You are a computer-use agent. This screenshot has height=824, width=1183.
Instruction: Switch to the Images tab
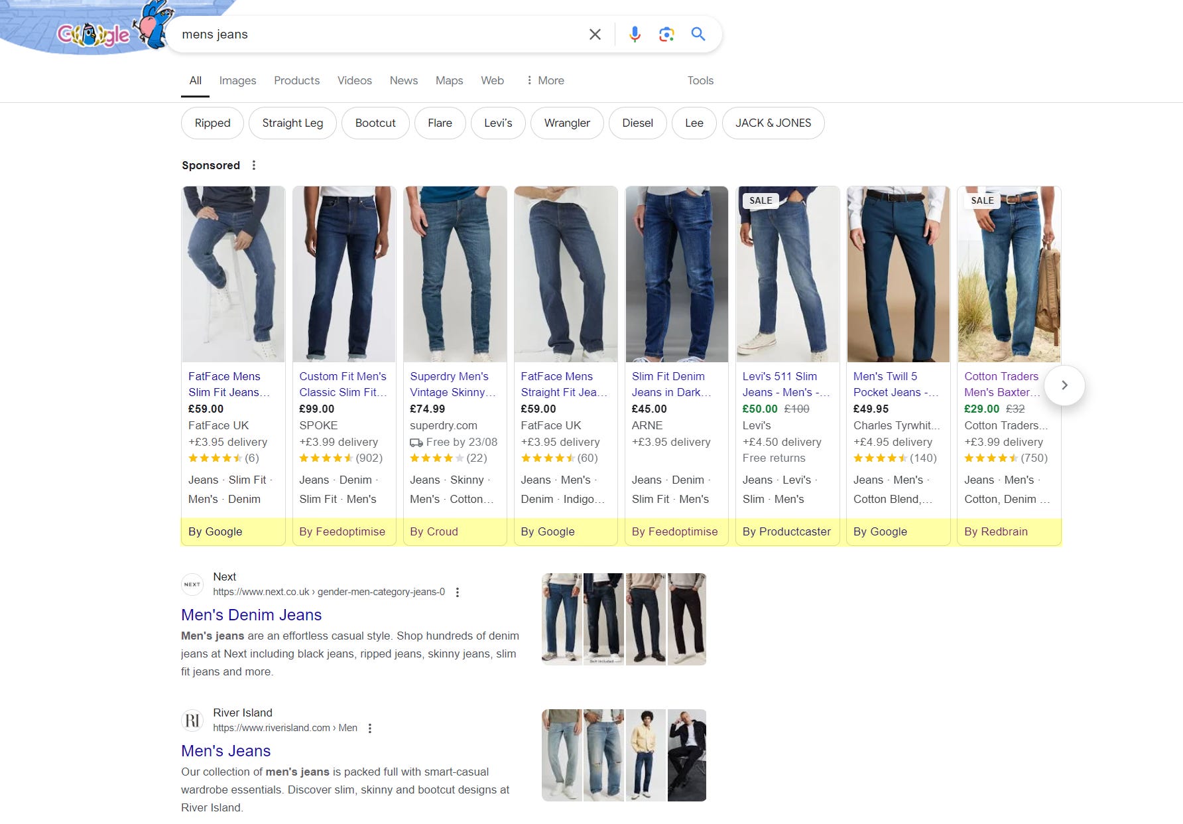click(237, 80)
